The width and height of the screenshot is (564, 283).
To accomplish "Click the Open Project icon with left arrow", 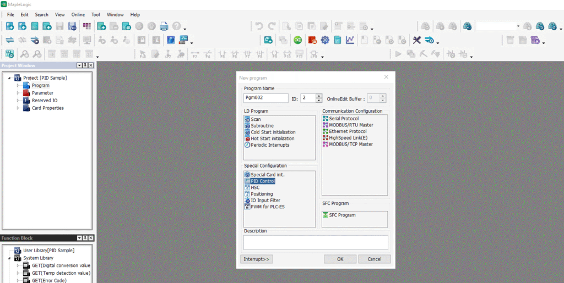I will [x=22, y=26].
